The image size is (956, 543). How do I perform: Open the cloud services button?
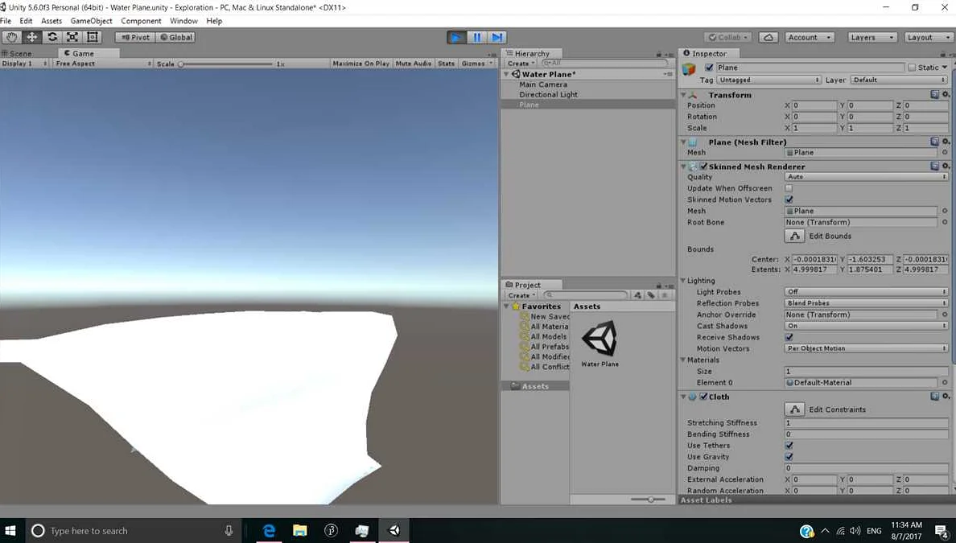point(769,37)
